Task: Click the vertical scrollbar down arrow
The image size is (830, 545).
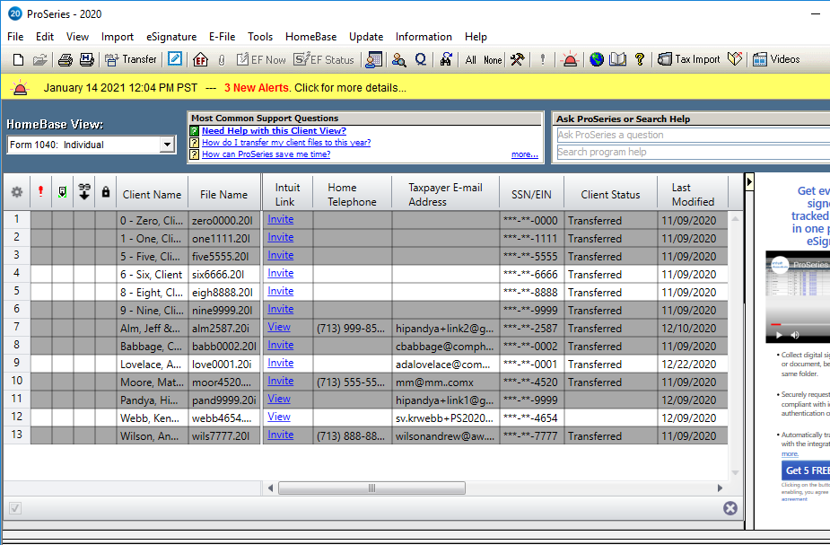Action: click(x=735, y=472)
